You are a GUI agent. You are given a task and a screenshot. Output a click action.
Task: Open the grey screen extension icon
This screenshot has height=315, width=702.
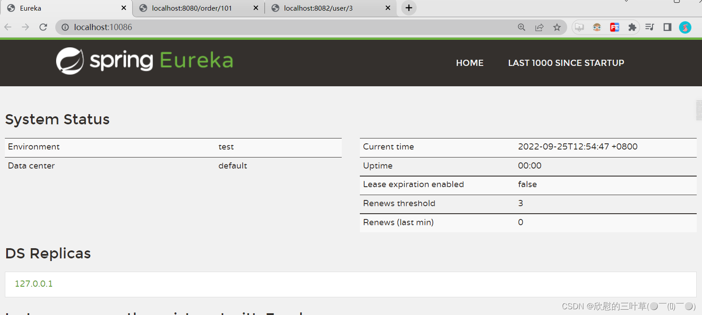click(579, 27)
